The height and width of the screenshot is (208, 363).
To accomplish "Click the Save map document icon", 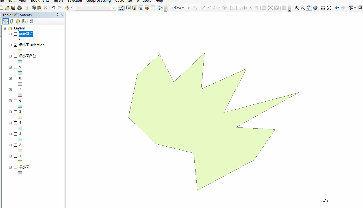I will click(13, 8).
